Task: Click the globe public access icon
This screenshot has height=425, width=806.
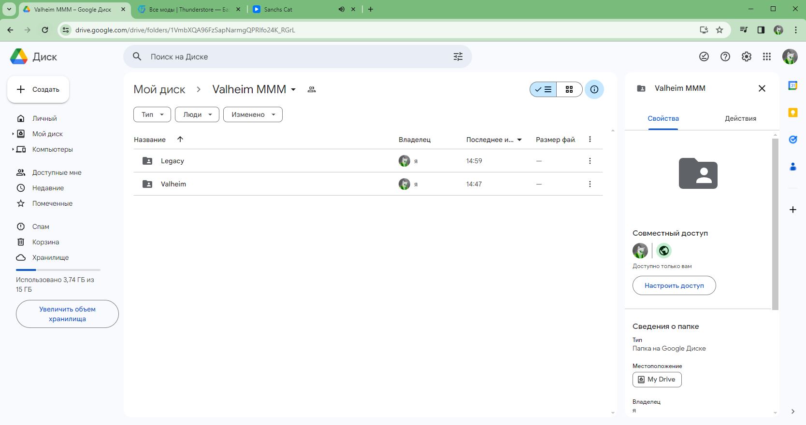Action: tap(664, 251)
